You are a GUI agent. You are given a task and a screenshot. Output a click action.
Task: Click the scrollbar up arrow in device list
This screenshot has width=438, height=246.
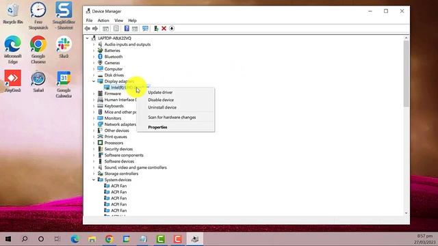point(406,38)
